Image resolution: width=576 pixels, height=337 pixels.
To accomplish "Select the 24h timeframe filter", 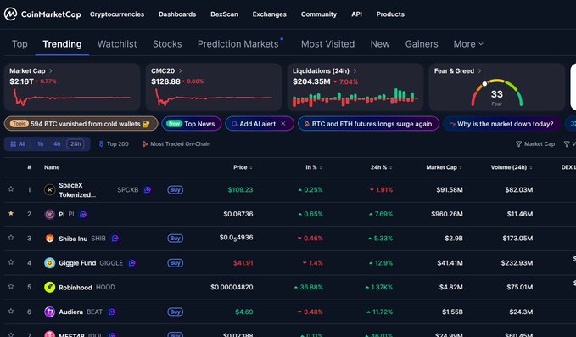I will pyautogui.click(x=75, y=144).
